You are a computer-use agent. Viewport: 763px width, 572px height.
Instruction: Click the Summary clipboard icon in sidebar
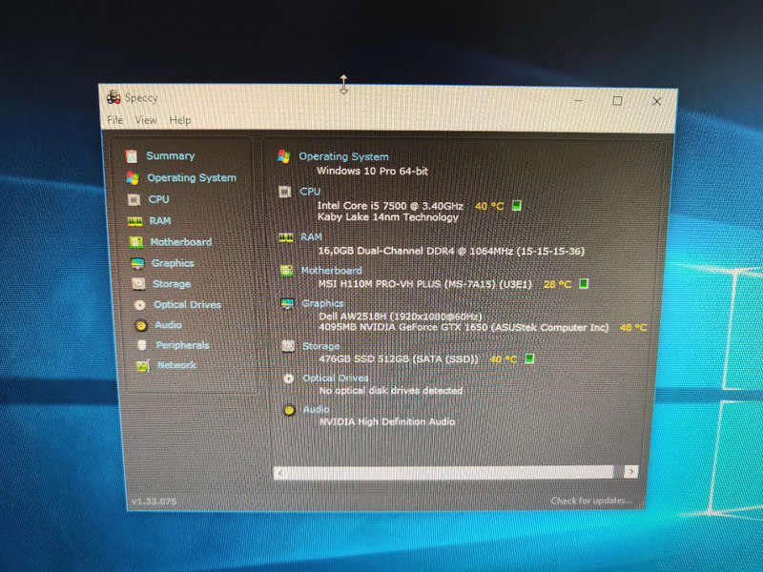tap(131, 156)
